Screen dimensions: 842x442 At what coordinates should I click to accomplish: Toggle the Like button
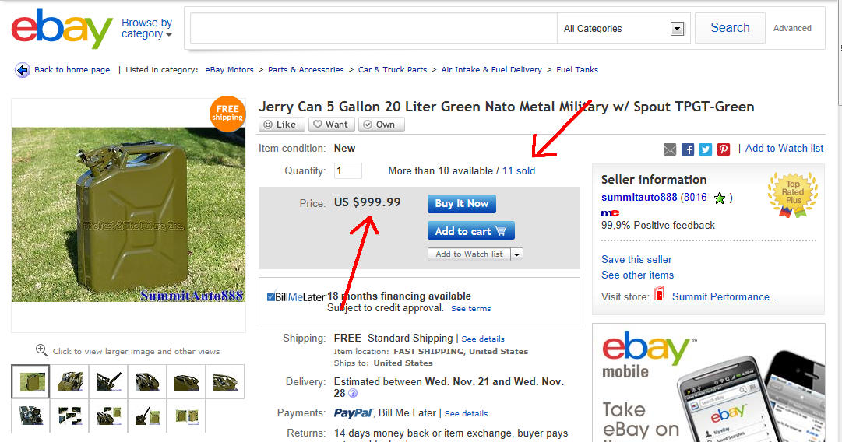point(281,124)
